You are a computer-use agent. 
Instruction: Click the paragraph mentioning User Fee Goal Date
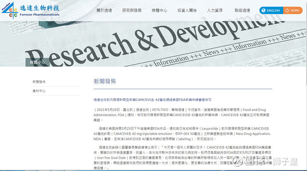coord(183,158)
